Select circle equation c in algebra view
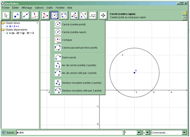Screen dimensions: 190x137 [x=21, y=33]
